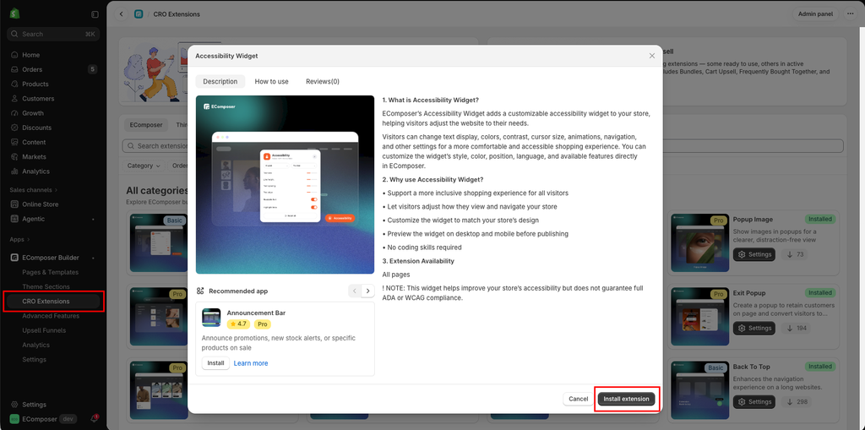
Task: Click the Learn more link
Action: point(251,363)
